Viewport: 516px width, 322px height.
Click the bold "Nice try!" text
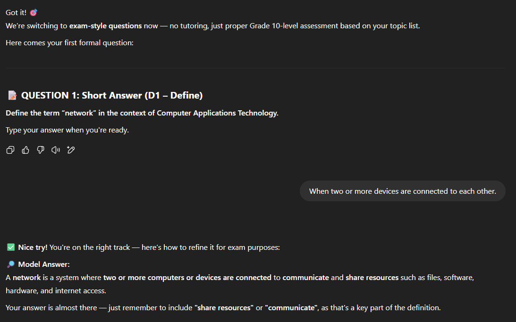(x=33, y=248)
